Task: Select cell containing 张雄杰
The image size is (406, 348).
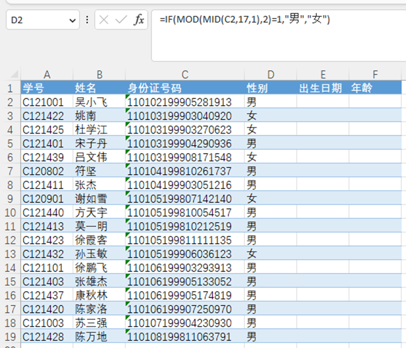Action: click(x=99, y=281)
